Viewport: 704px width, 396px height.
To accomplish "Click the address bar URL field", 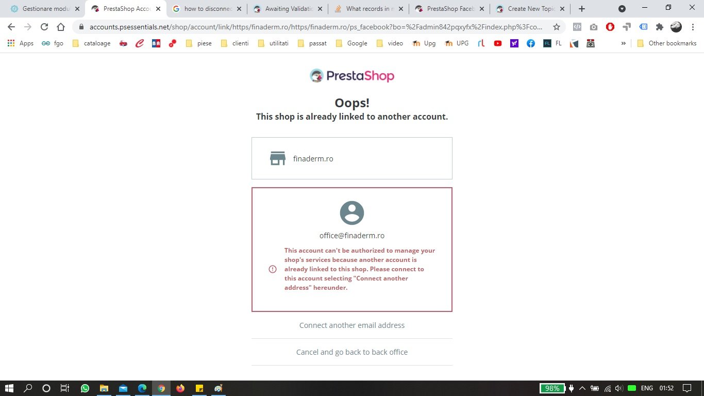I will point(315,27).
